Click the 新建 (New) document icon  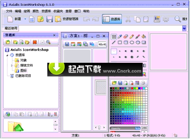(10, 19)
